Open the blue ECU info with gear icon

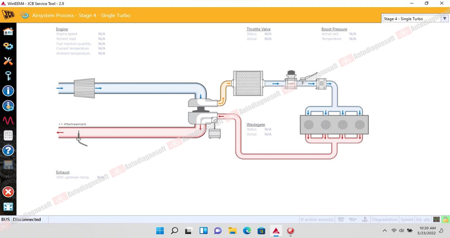[8, 105]
